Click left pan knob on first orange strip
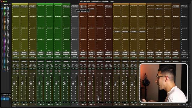This screenshot has height=108, width=192. pyautogui.click(x=81, y=65)
